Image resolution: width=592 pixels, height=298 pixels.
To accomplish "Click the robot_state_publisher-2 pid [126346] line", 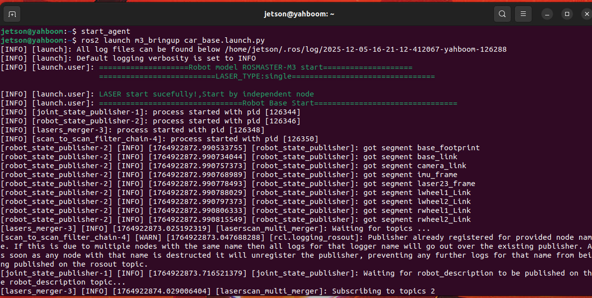I will [151, 121].
